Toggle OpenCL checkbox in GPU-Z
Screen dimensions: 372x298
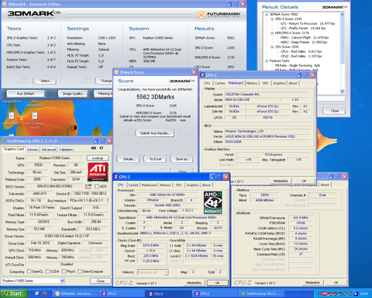pyautogui.click(x=29, y=272)
